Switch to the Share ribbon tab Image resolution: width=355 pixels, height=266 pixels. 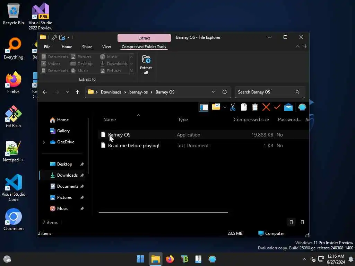(87, 47)
